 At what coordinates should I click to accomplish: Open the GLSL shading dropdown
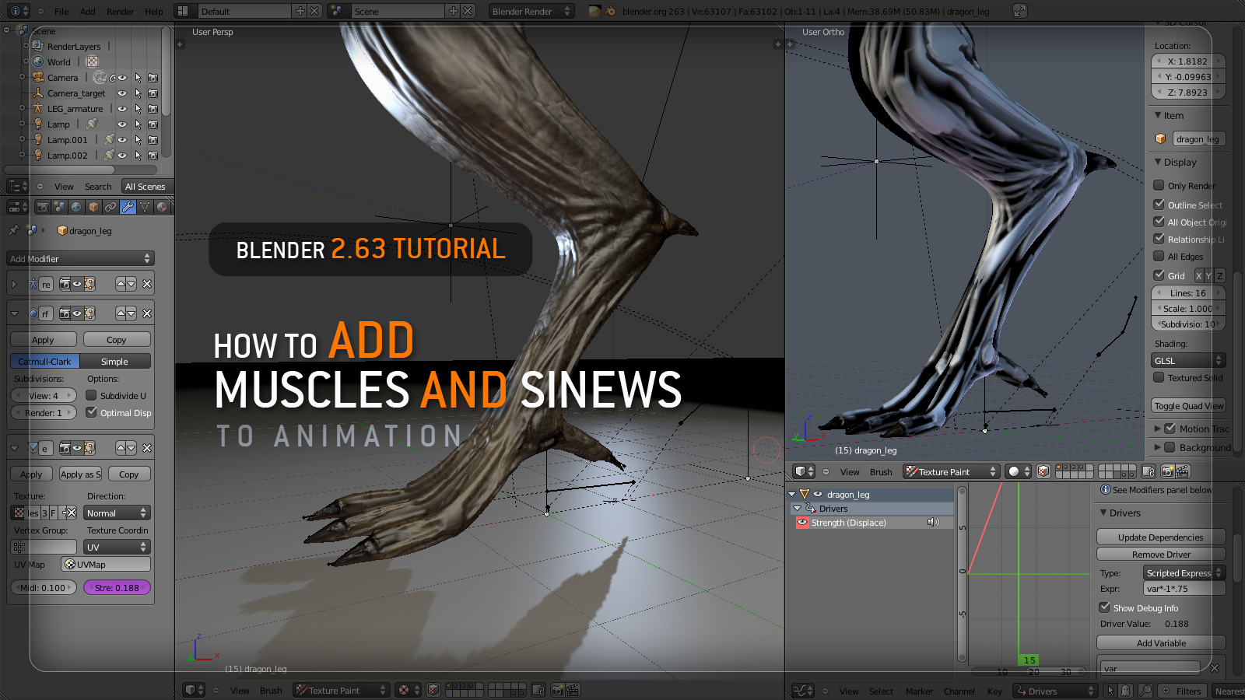pyautogui.click(x=1188, y=360)
